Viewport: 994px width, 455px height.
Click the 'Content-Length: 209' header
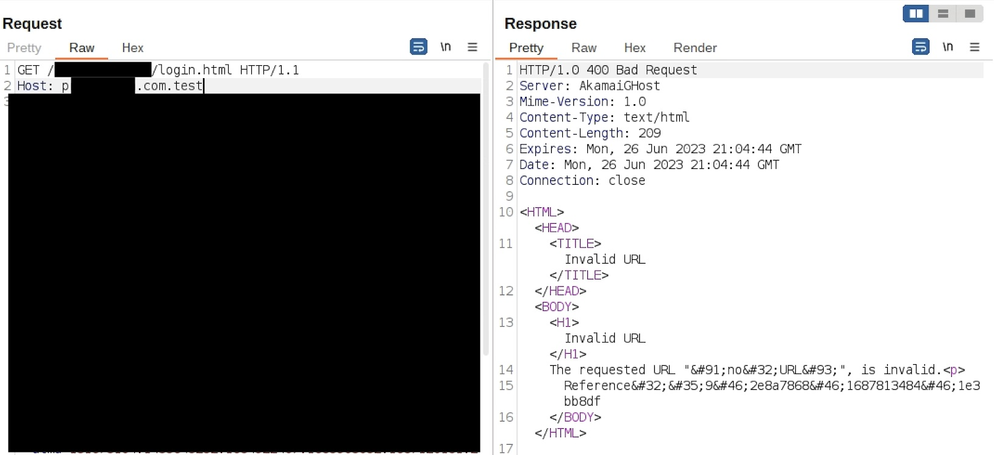coord(590,134)
